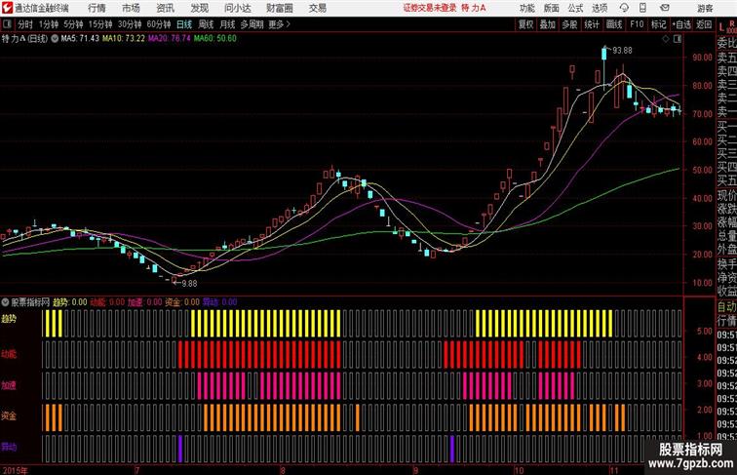
Task: Switch to the 5分钟 period tab
Action: pos(73,24)
